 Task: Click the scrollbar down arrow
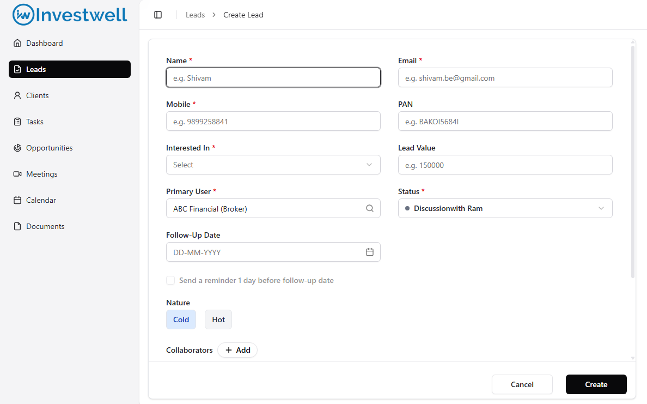pos(633,358)
